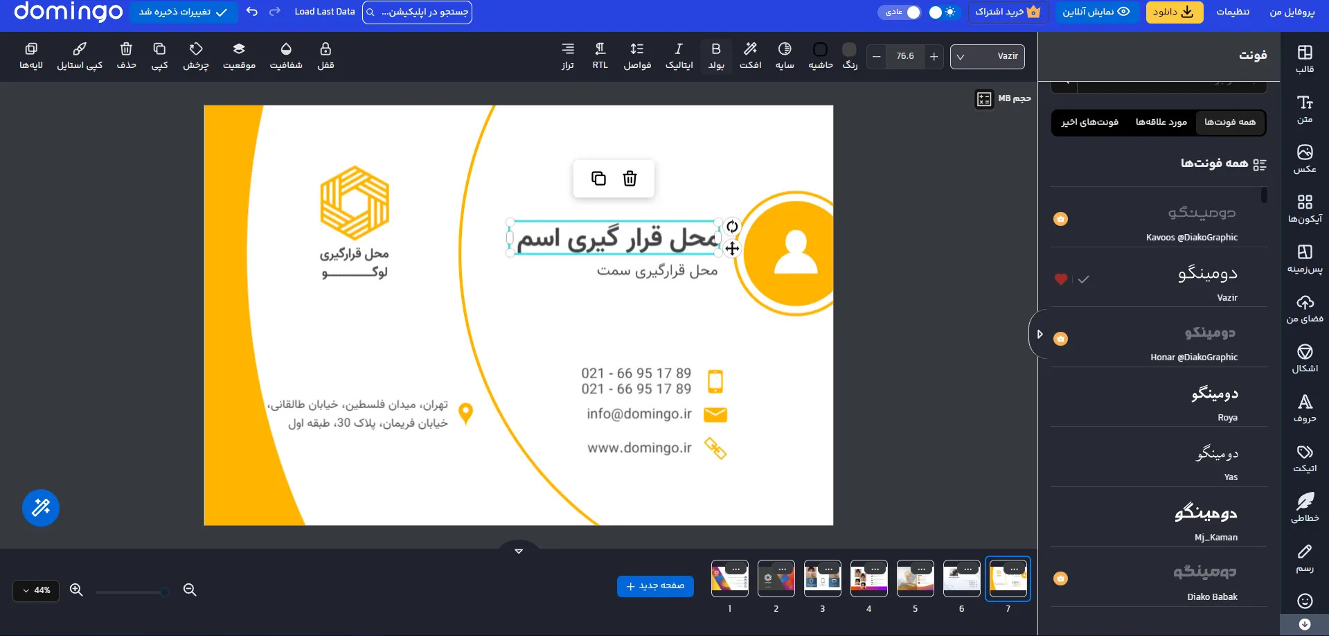
Task: Click the magic wand floating button
Action: 41,508
